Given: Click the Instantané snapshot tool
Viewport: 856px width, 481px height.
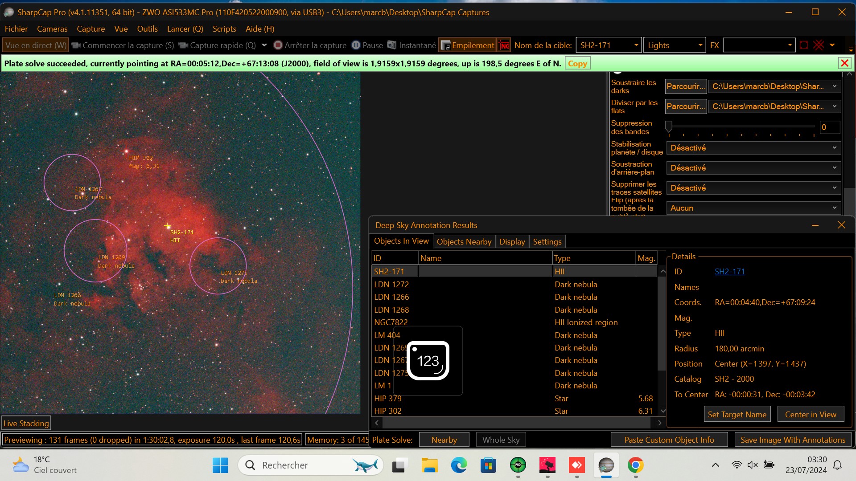Looking at the screenshot, I should (x=412, y=45).
